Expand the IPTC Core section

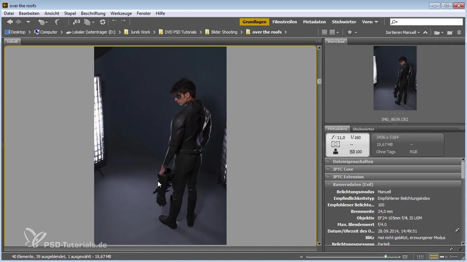coord(343,169)
